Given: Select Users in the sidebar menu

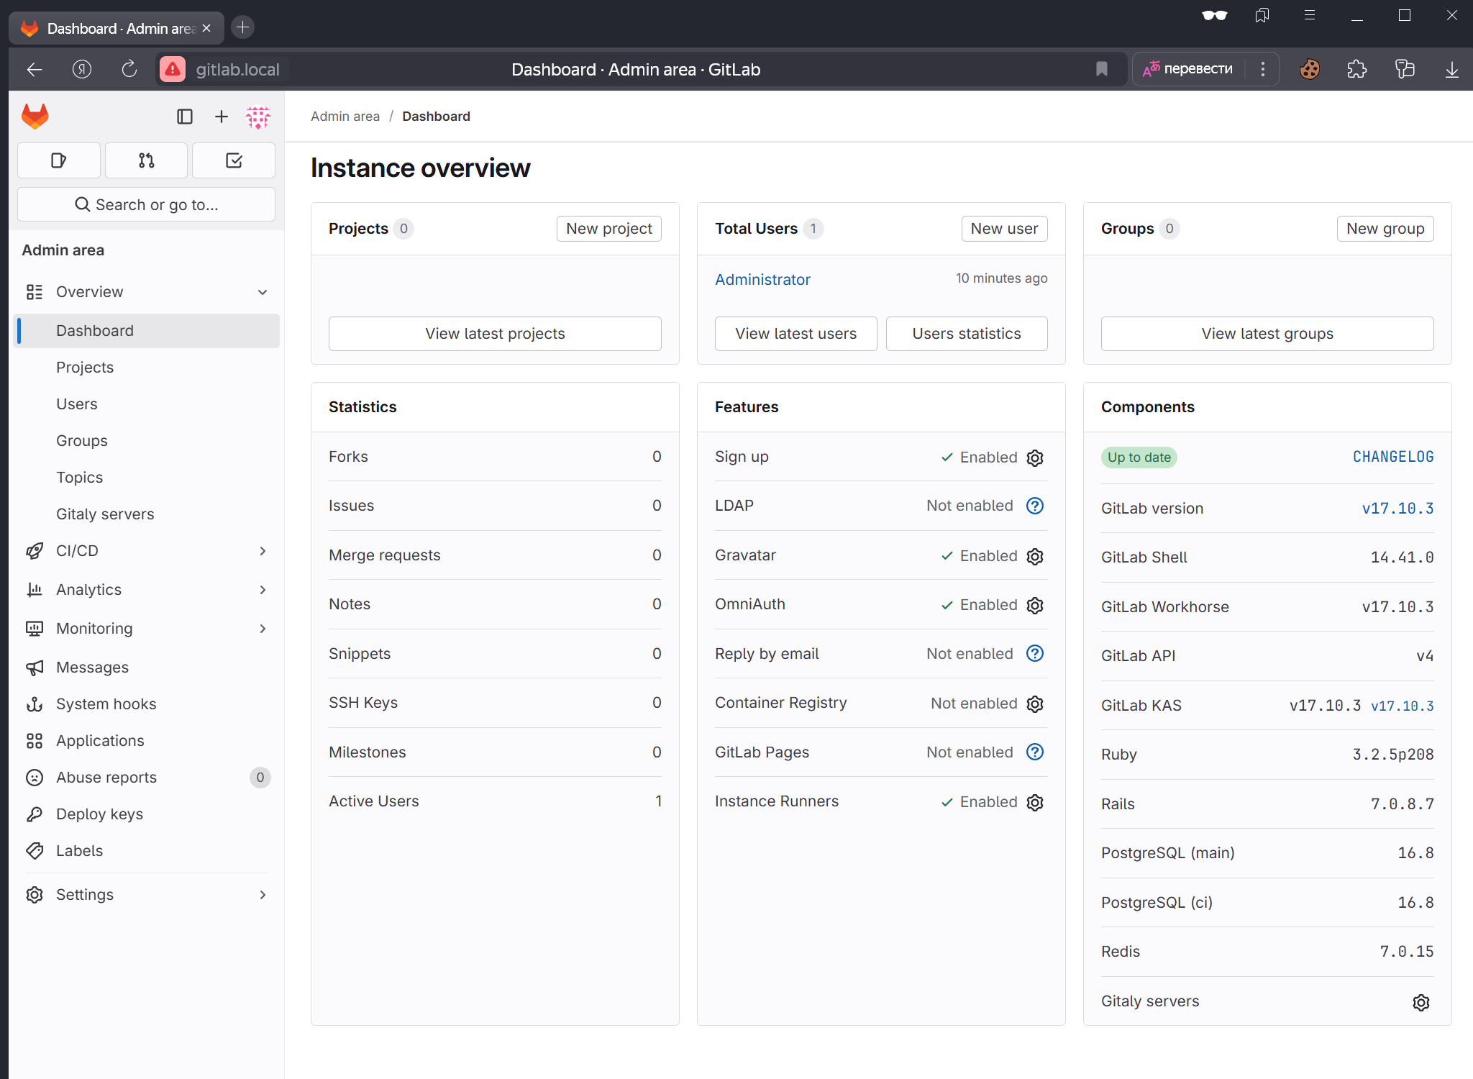Looking at the screenshot, I should (77, 404).
